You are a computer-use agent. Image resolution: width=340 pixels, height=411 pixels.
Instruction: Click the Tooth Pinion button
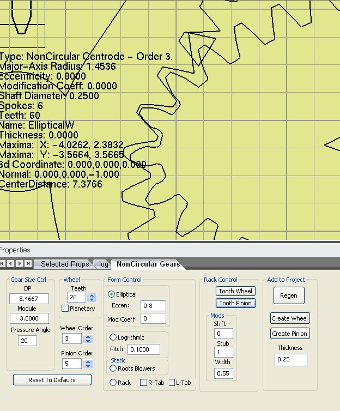(x=236, y=303)
